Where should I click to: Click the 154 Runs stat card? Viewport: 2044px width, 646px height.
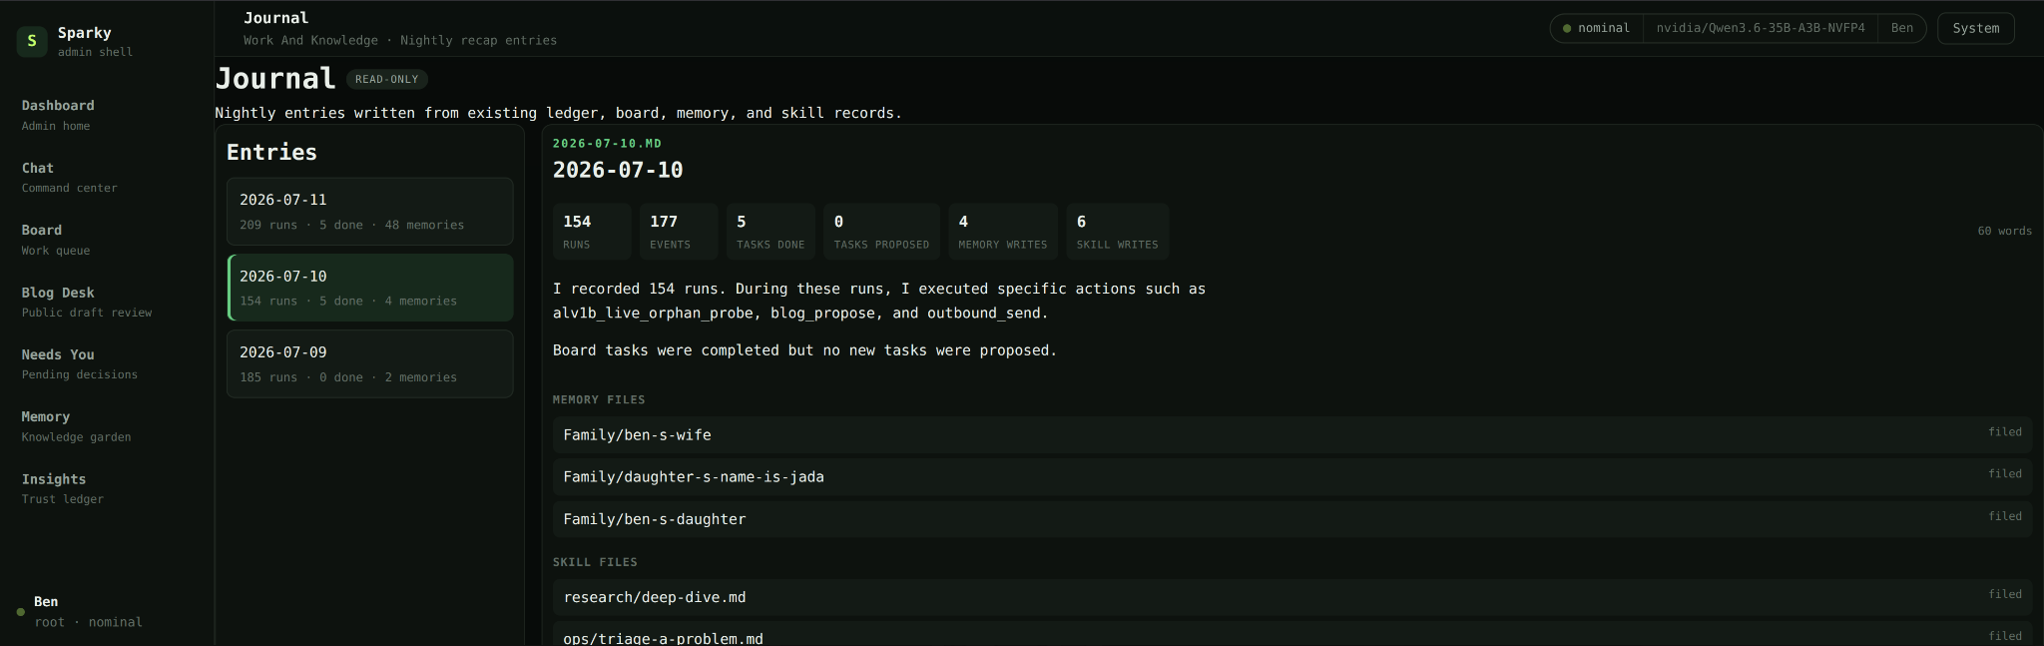click(592, 232)
